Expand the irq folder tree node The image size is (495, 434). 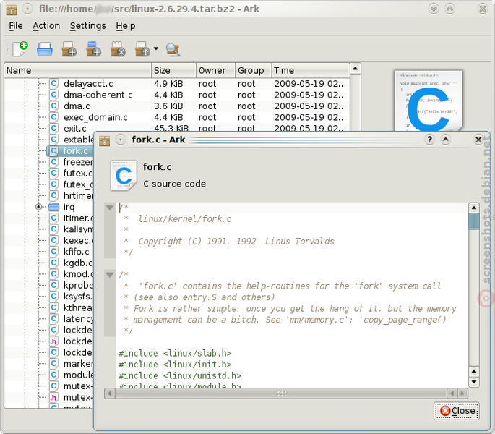click(x=38, y=207)
